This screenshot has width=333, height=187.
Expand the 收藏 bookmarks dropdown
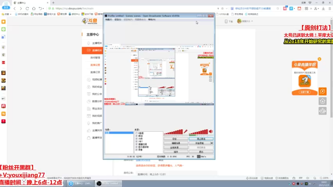pyautogui.click(x=11, y=14)
